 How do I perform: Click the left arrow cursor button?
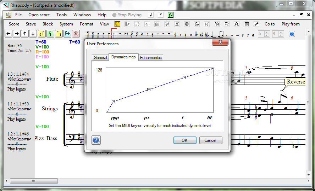click(9, 34)
